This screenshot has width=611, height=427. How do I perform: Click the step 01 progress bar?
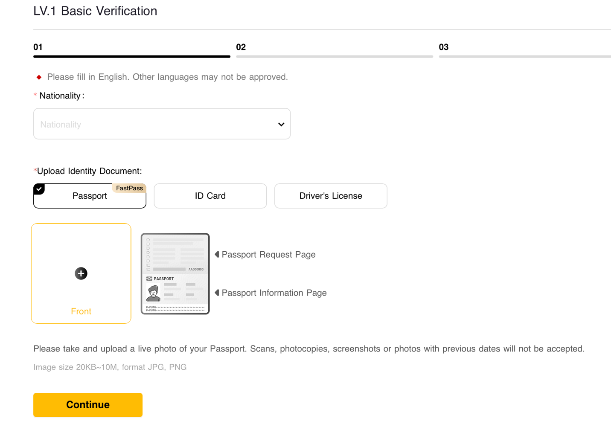(132, 56)
